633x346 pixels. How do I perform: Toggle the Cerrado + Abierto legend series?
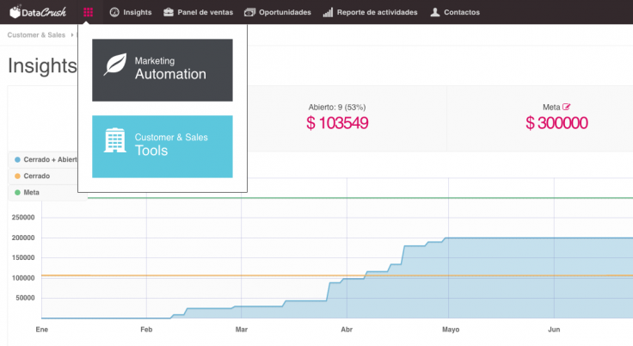pos(43,159)
